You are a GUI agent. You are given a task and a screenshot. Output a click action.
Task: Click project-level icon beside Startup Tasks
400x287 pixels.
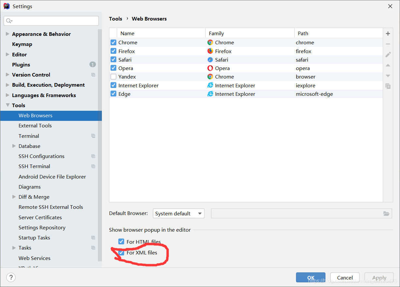coord(93,237)
